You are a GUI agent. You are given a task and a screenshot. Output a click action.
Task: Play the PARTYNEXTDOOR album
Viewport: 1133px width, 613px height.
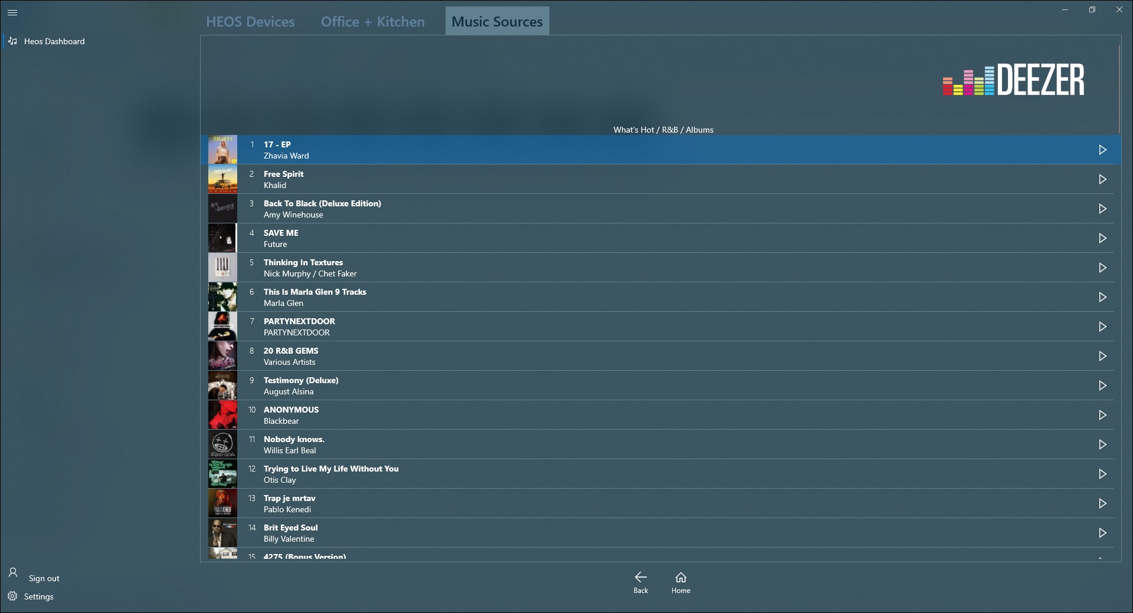(x=1102, y=327)
